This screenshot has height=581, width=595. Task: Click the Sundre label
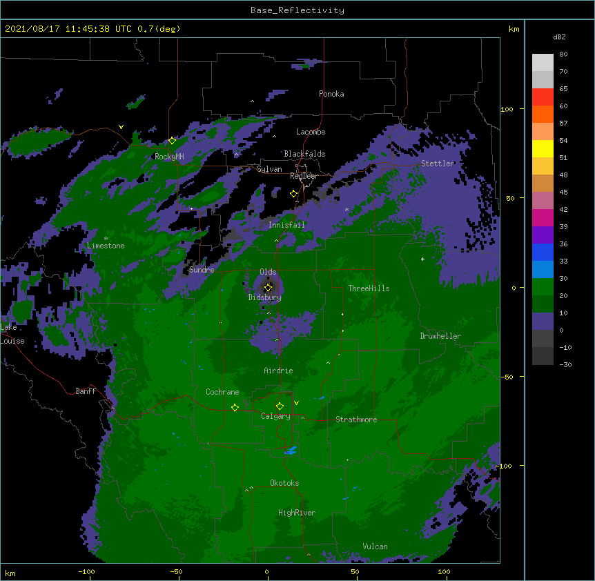click(202, 270)
